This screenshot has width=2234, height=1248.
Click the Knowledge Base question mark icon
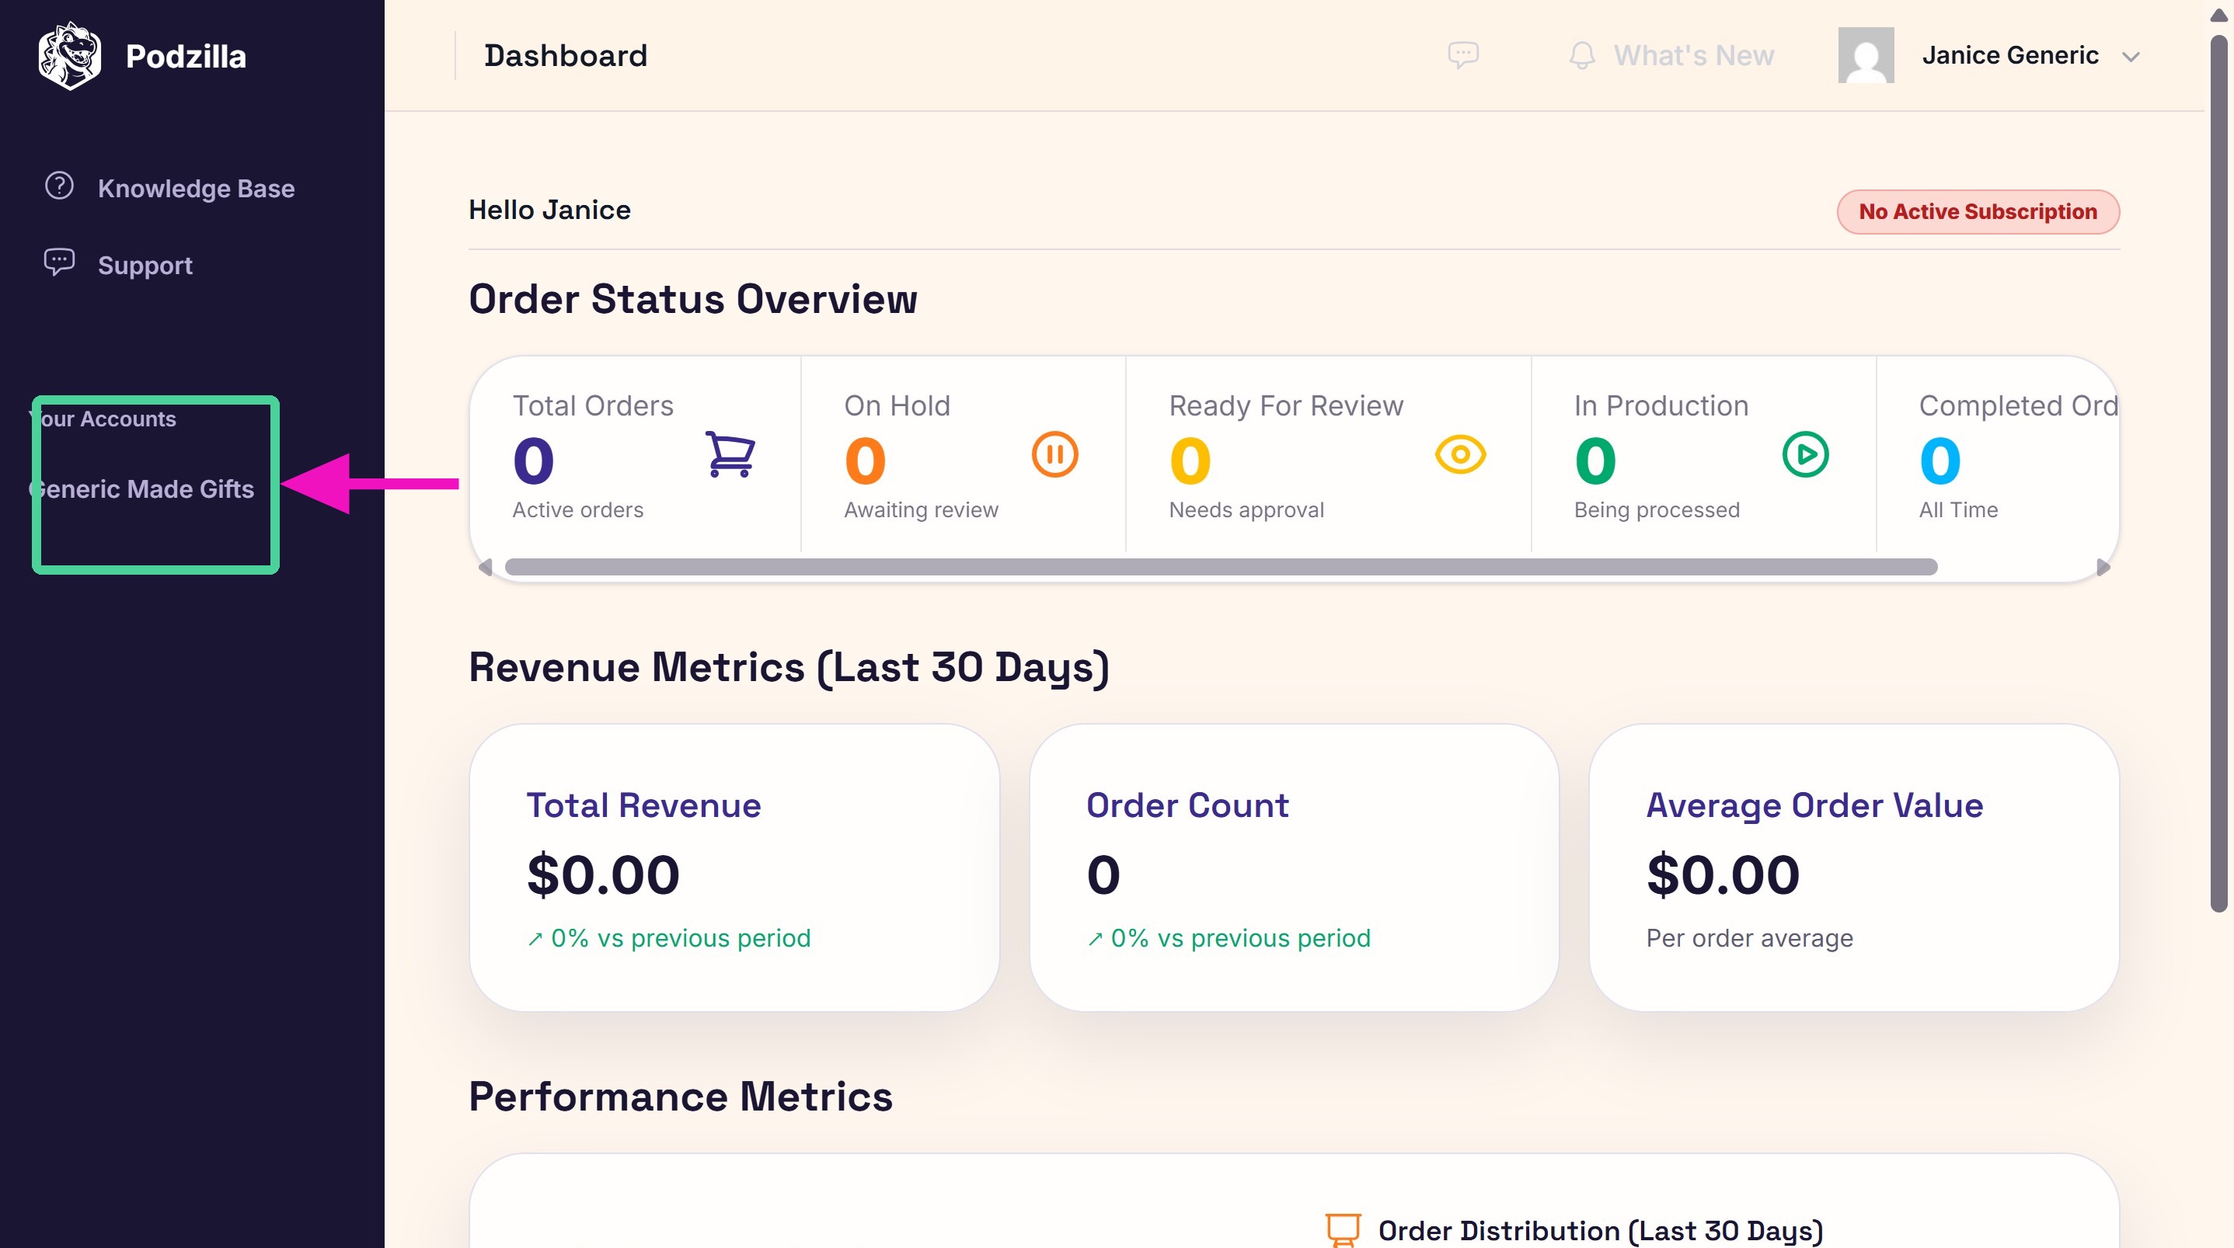point(59,186)
